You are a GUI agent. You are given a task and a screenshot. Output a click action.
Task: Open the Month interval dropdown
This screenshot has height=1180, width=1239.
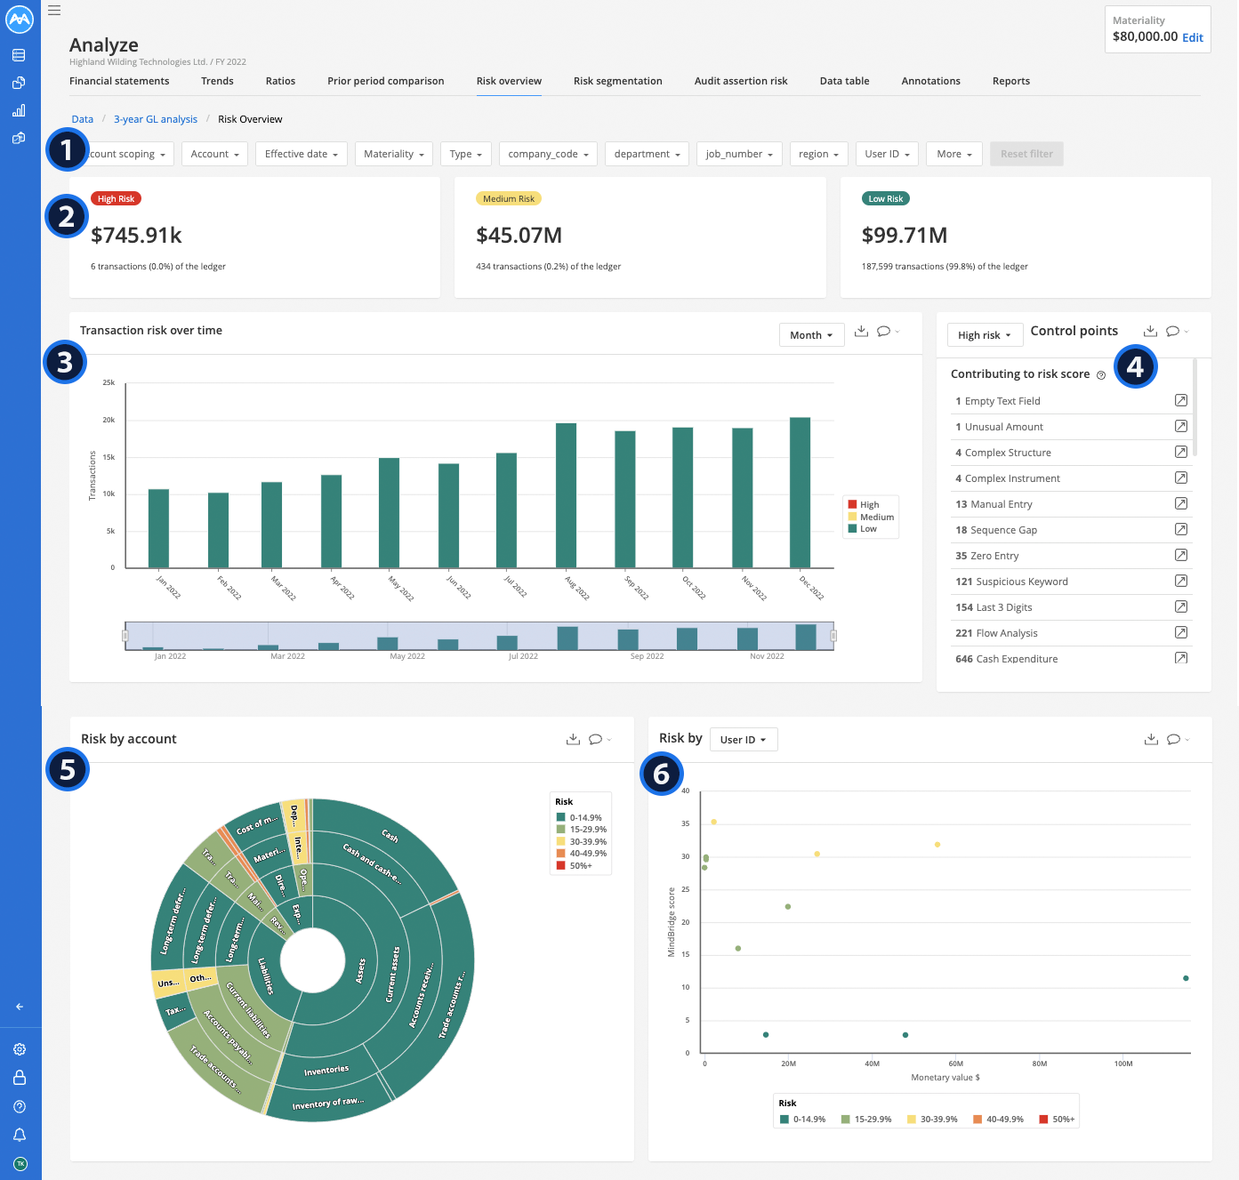coord(810,334)
